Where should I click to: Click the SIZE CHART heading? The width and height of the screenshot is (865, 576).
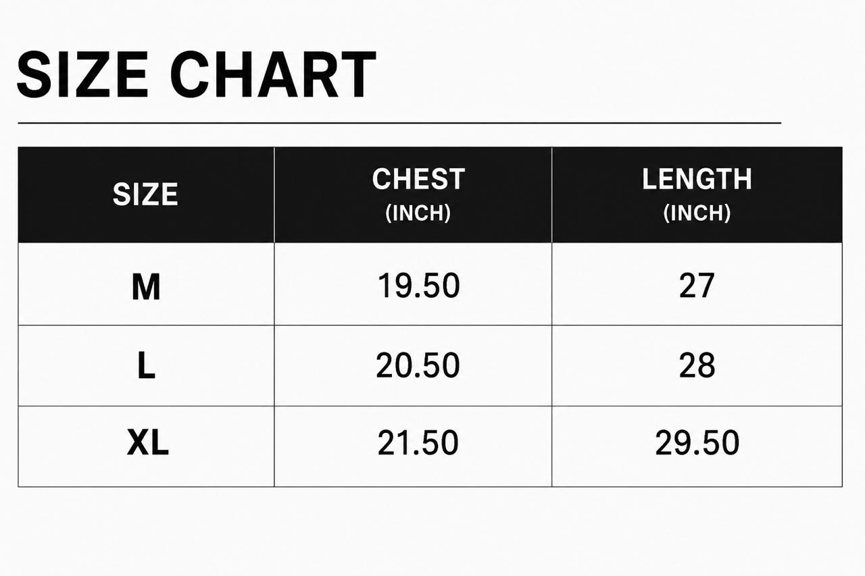point(196,74)
